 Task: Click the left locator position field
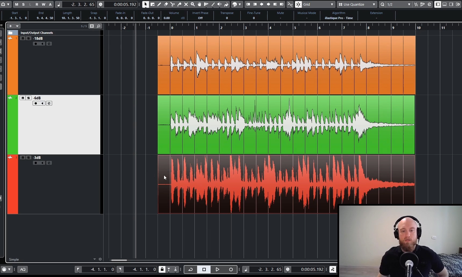coord(98,269)
